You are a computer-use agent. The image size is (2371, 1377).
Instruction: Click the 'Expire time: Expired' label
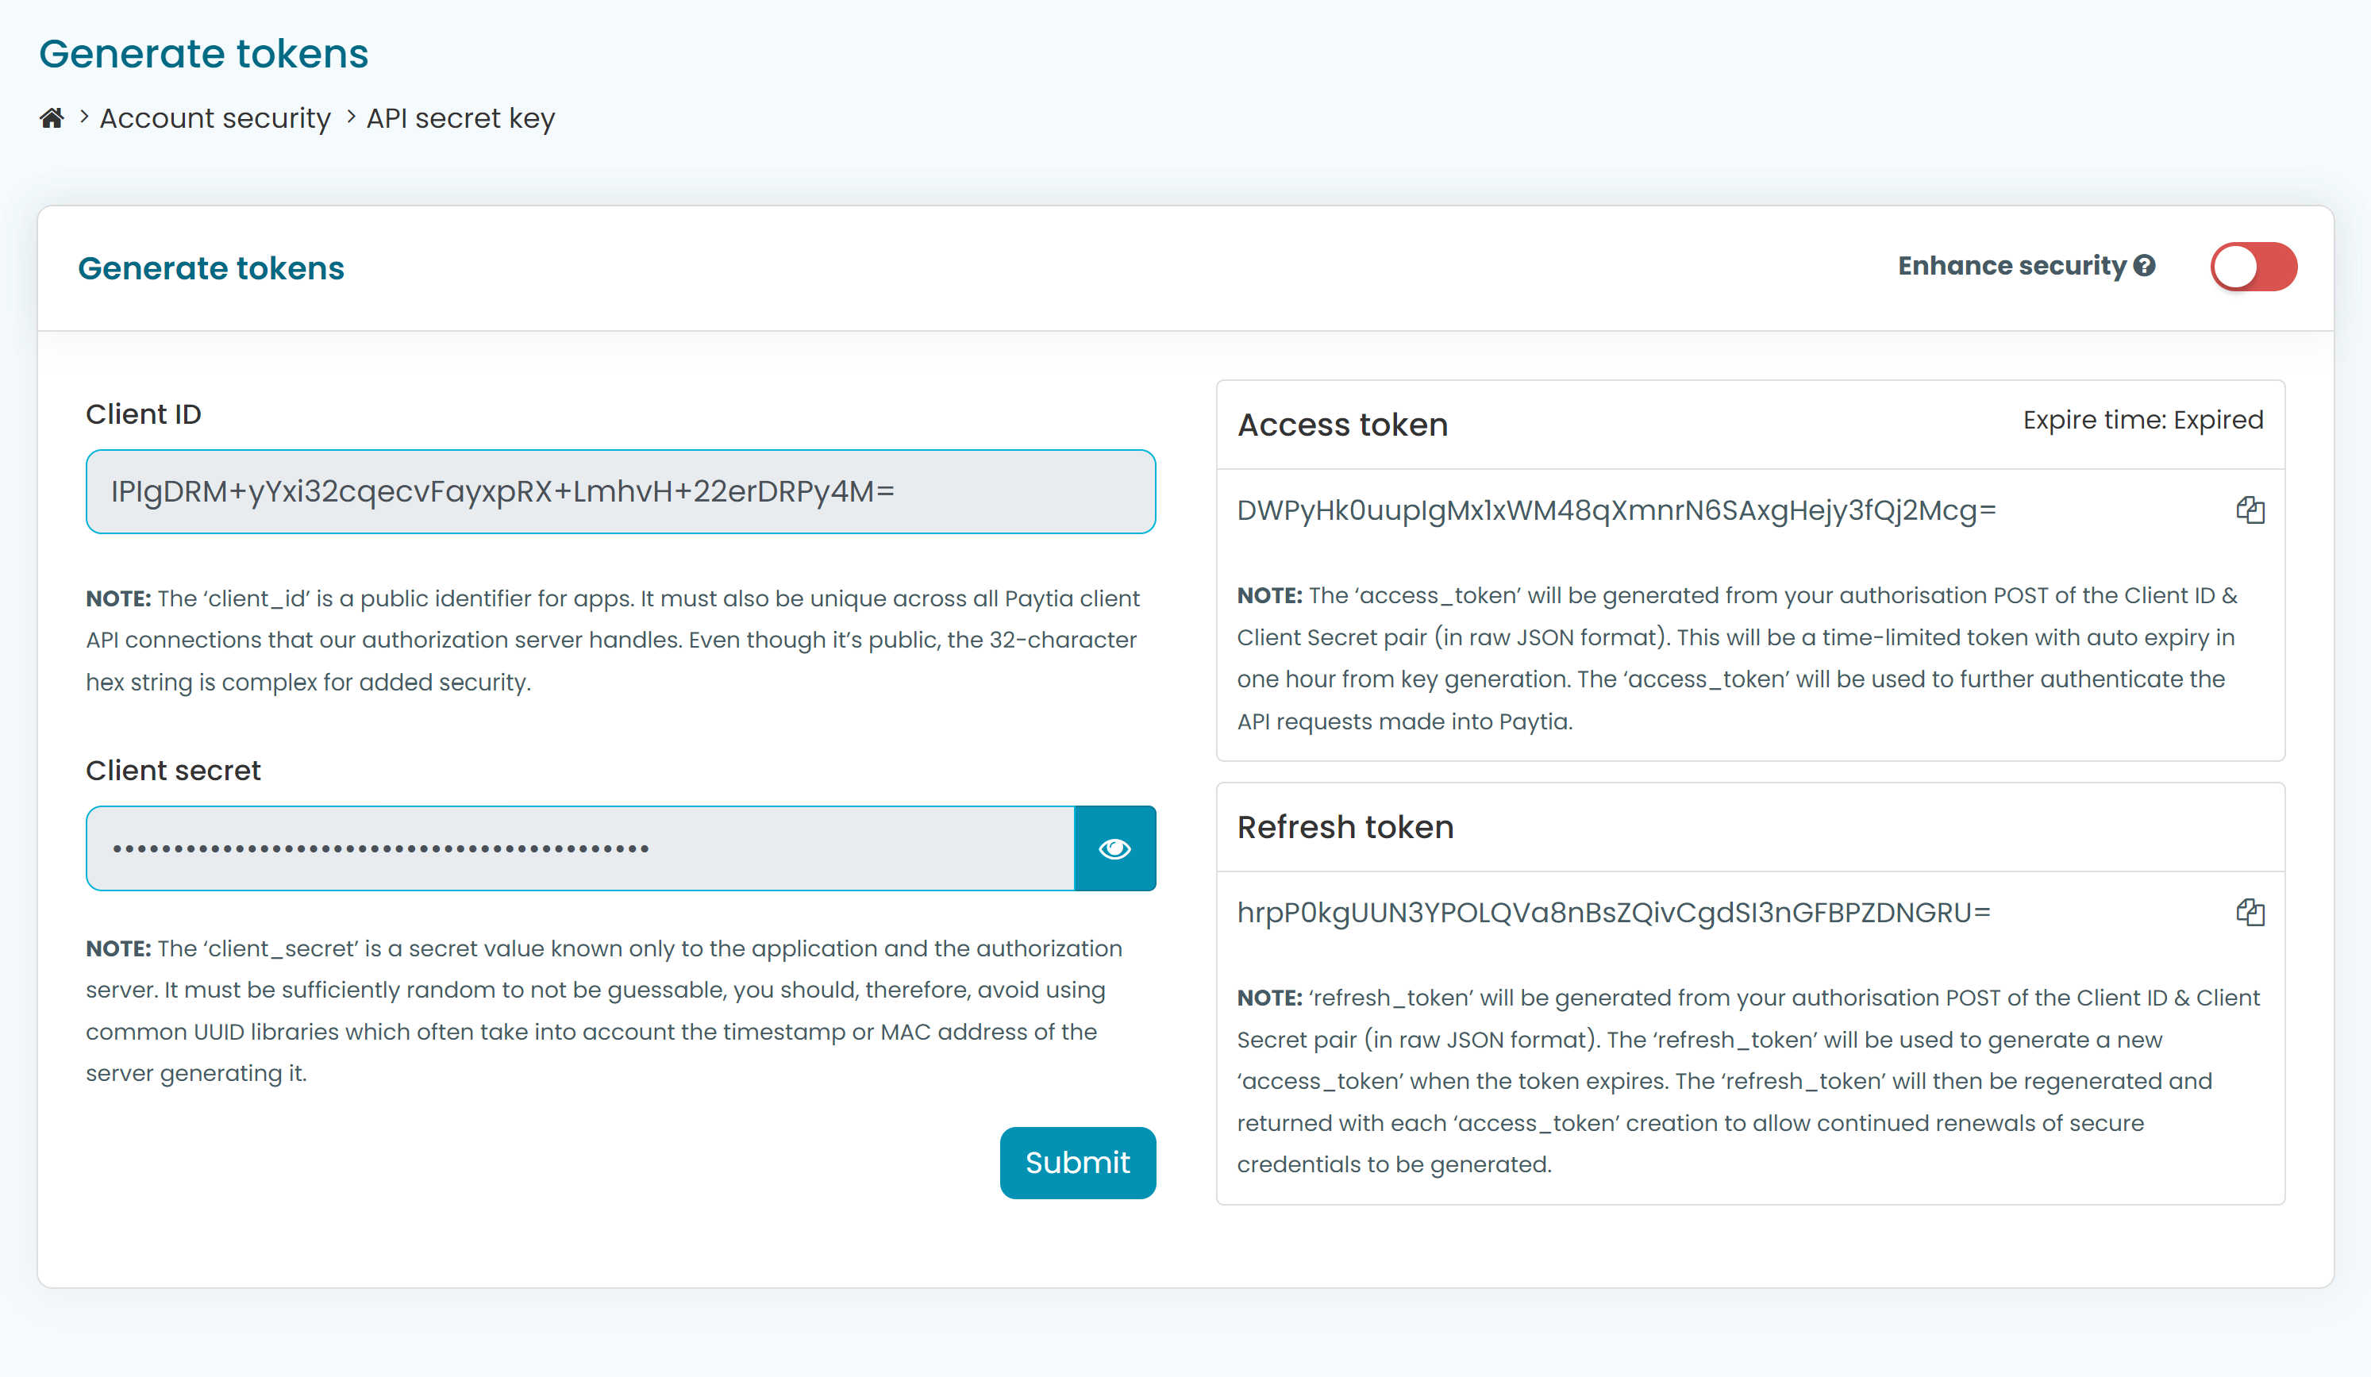(x=2143, y=421)
